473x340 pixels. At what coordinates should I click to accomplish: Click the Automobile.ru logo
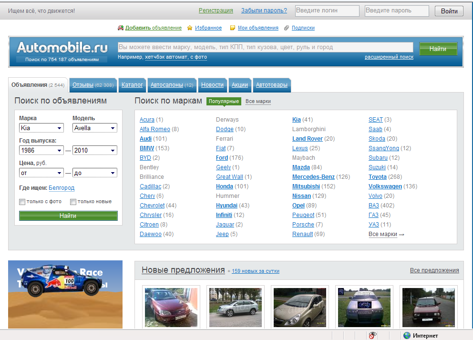point(62,47)
